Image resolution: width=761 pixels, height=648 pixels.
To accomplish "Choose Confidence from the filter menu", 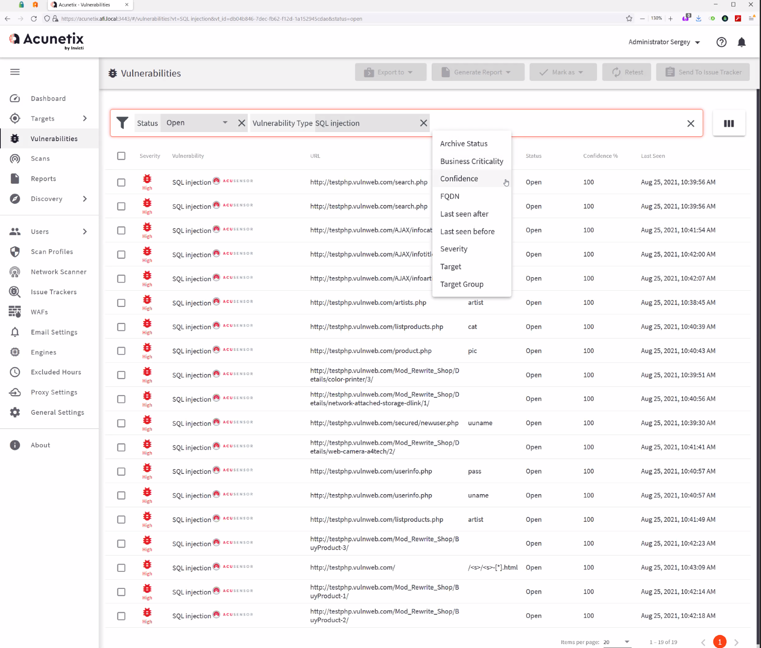I will [459, 178].
